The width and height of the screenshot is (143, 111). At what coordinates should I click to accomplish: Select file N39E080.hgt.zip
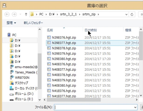coord(64,59)
